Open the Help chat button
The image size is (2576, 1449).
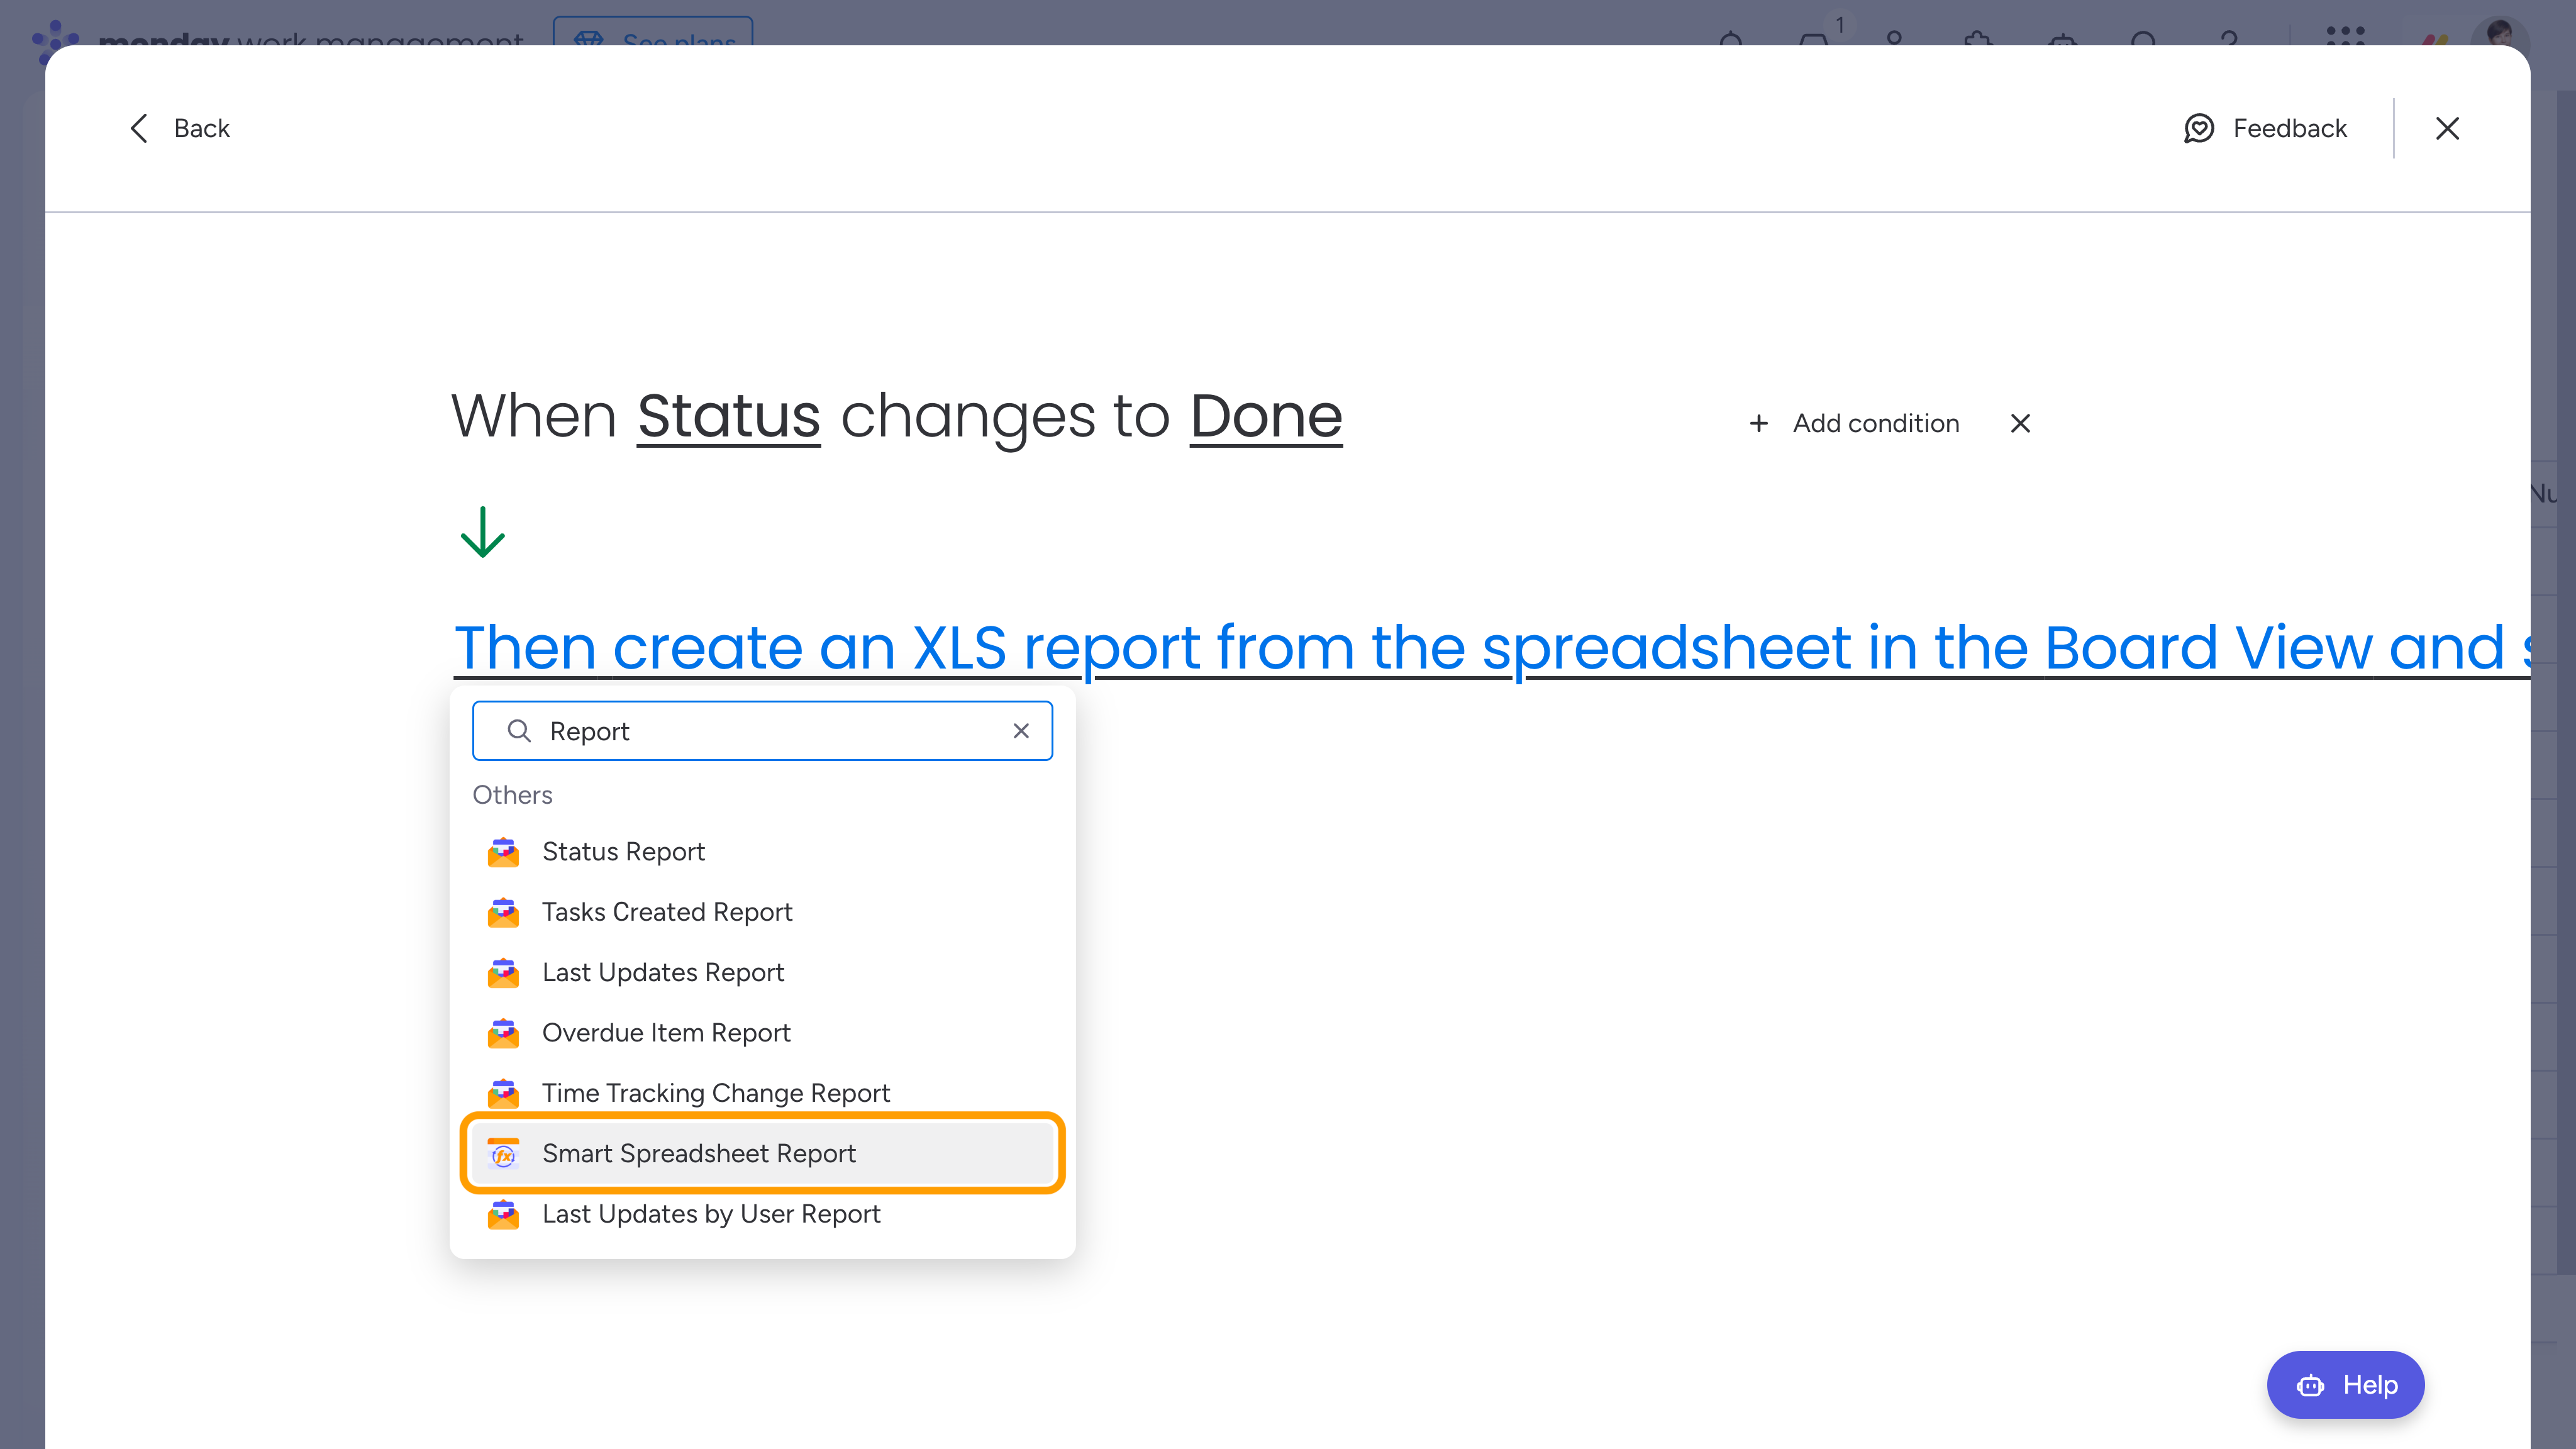pos(2345,1385)
